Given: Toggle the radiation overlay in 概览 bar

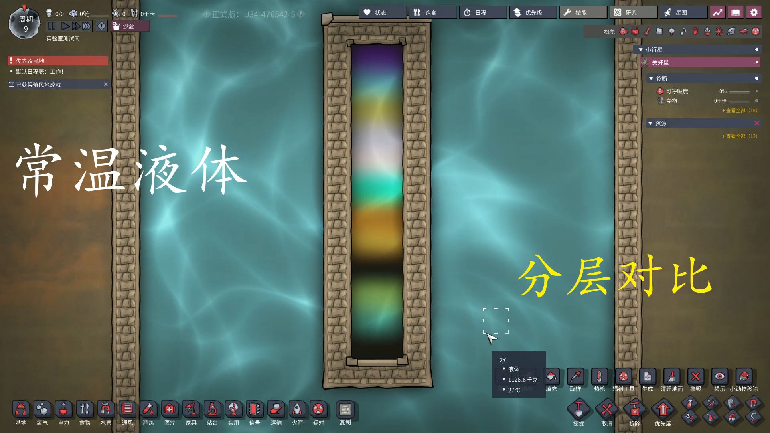Looking at the screenshot, I should (756, 31).
